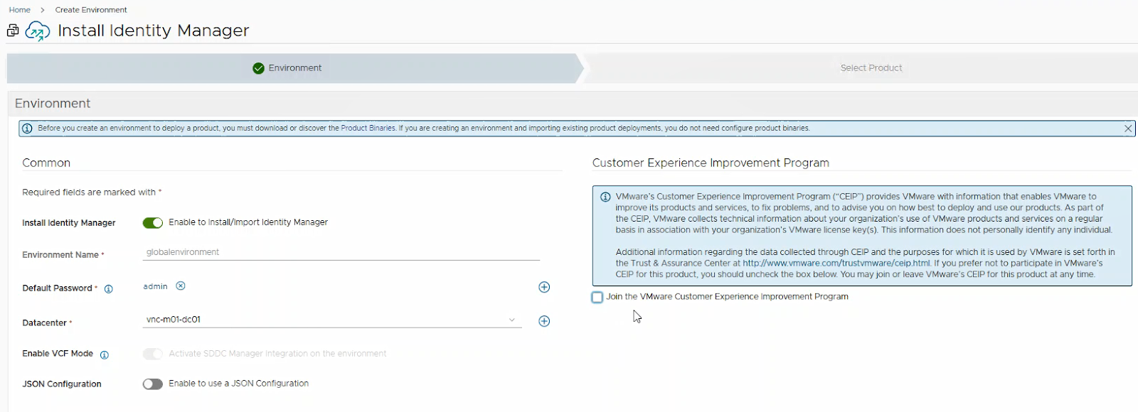Navigate to Home breadcrumb

[20, 10]
